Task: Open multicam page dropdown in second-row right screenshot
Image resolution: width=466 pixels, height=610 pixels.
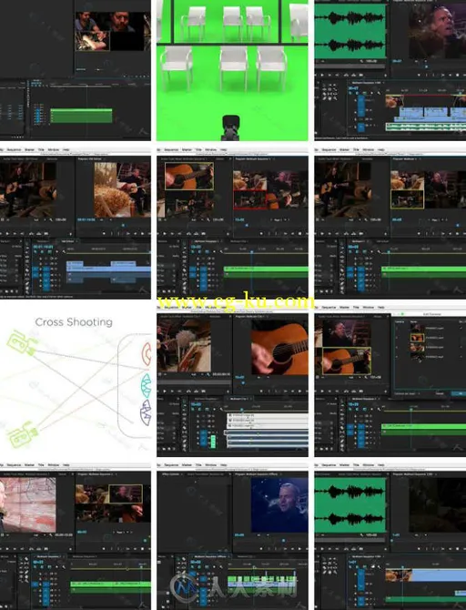Action: [438, 219]
